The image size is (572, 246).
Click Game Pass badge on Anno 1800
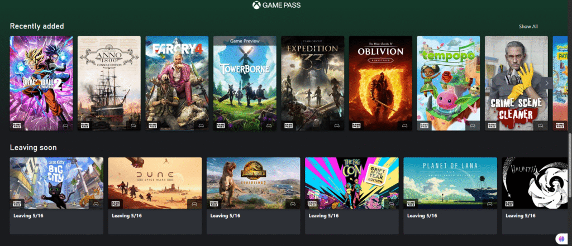click(85, 126)
